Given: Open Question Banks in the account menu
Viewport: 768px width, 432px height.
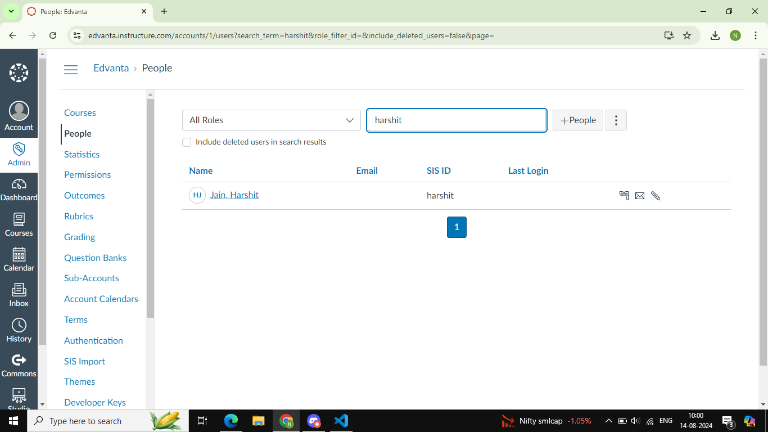Looking at the screenshot, I should pyautogui.click(x=95, y=258).
